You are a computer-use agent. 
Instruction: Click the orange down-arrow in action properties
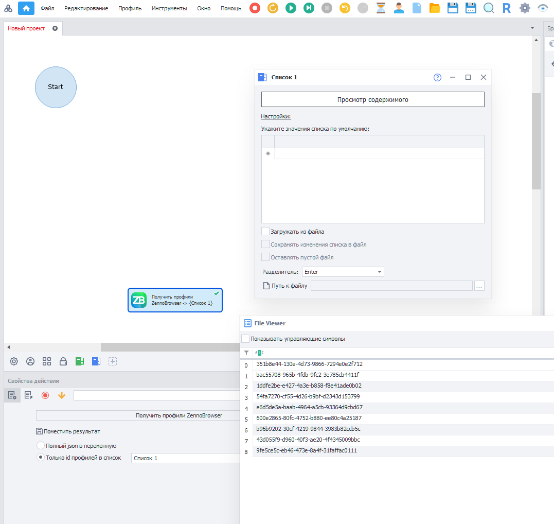pyautogui.click(x=62, y=395)
